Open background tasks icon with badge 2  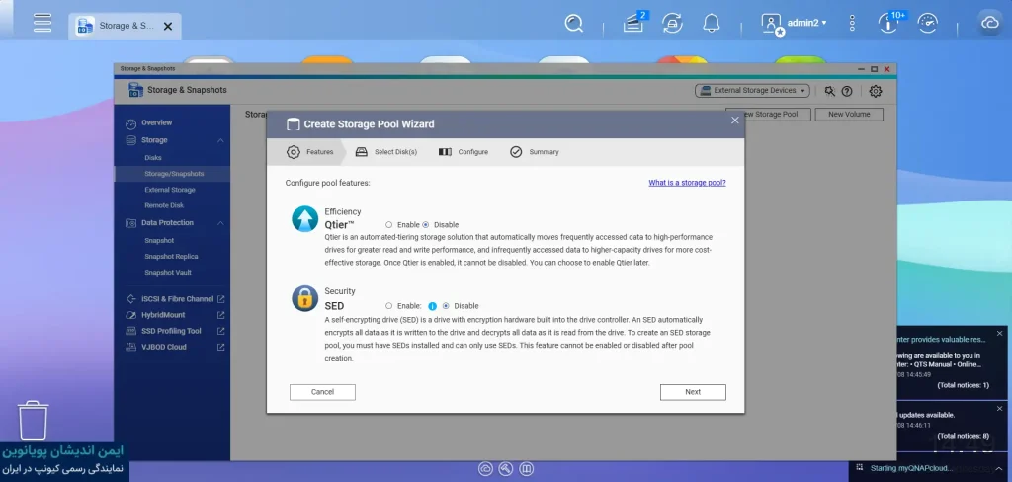pyautogui.click(x=633, y=24)
